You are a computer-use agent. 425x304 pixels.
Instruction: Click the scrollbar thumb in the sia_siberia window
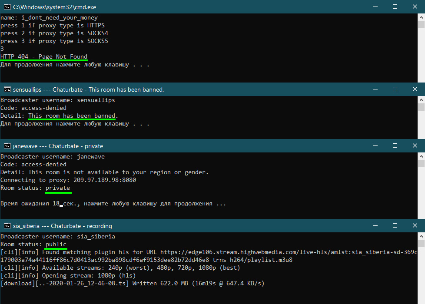[421, 243]
